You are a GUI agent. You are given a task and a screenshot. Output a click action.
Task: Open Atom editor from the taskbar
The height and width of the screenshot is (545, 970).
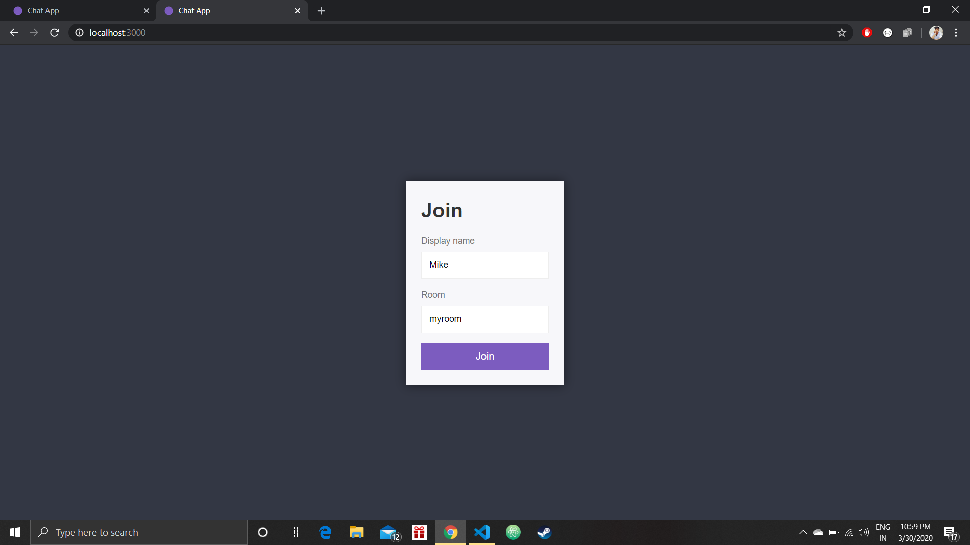point(513,532)
